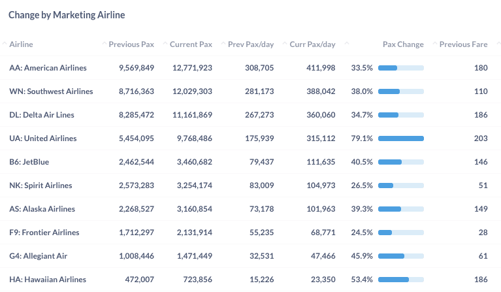Select 'WN: Southwest Airlines' row label
Image resolution: width=501 pixels, height=292 pixels.
tap(51, 91)
